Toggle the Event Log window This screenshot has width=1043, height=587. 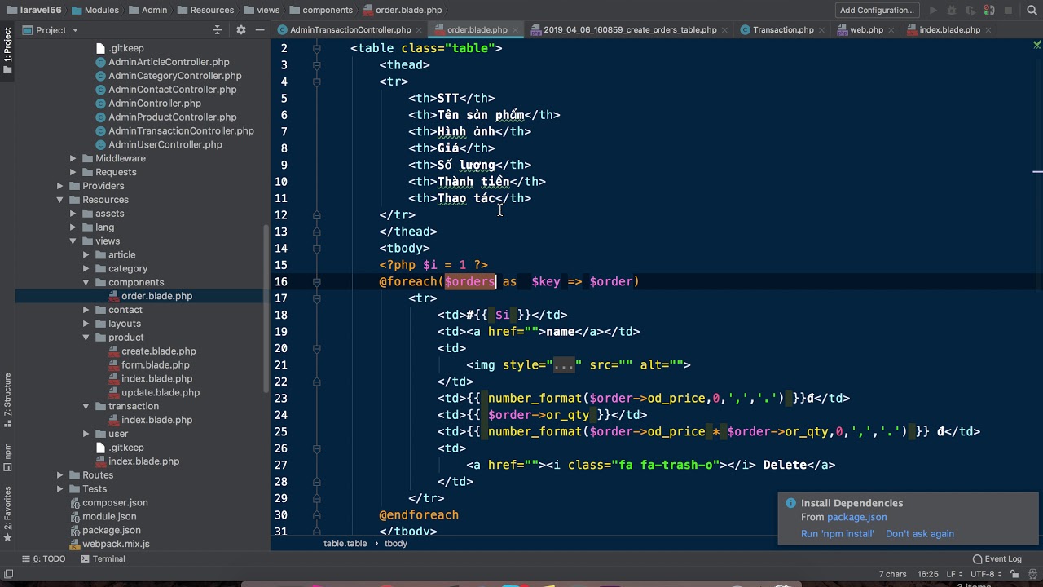click(997, 559)
